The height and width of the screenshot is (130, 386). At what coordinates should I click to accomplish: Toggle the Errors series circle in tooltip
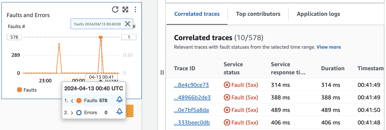79,113
